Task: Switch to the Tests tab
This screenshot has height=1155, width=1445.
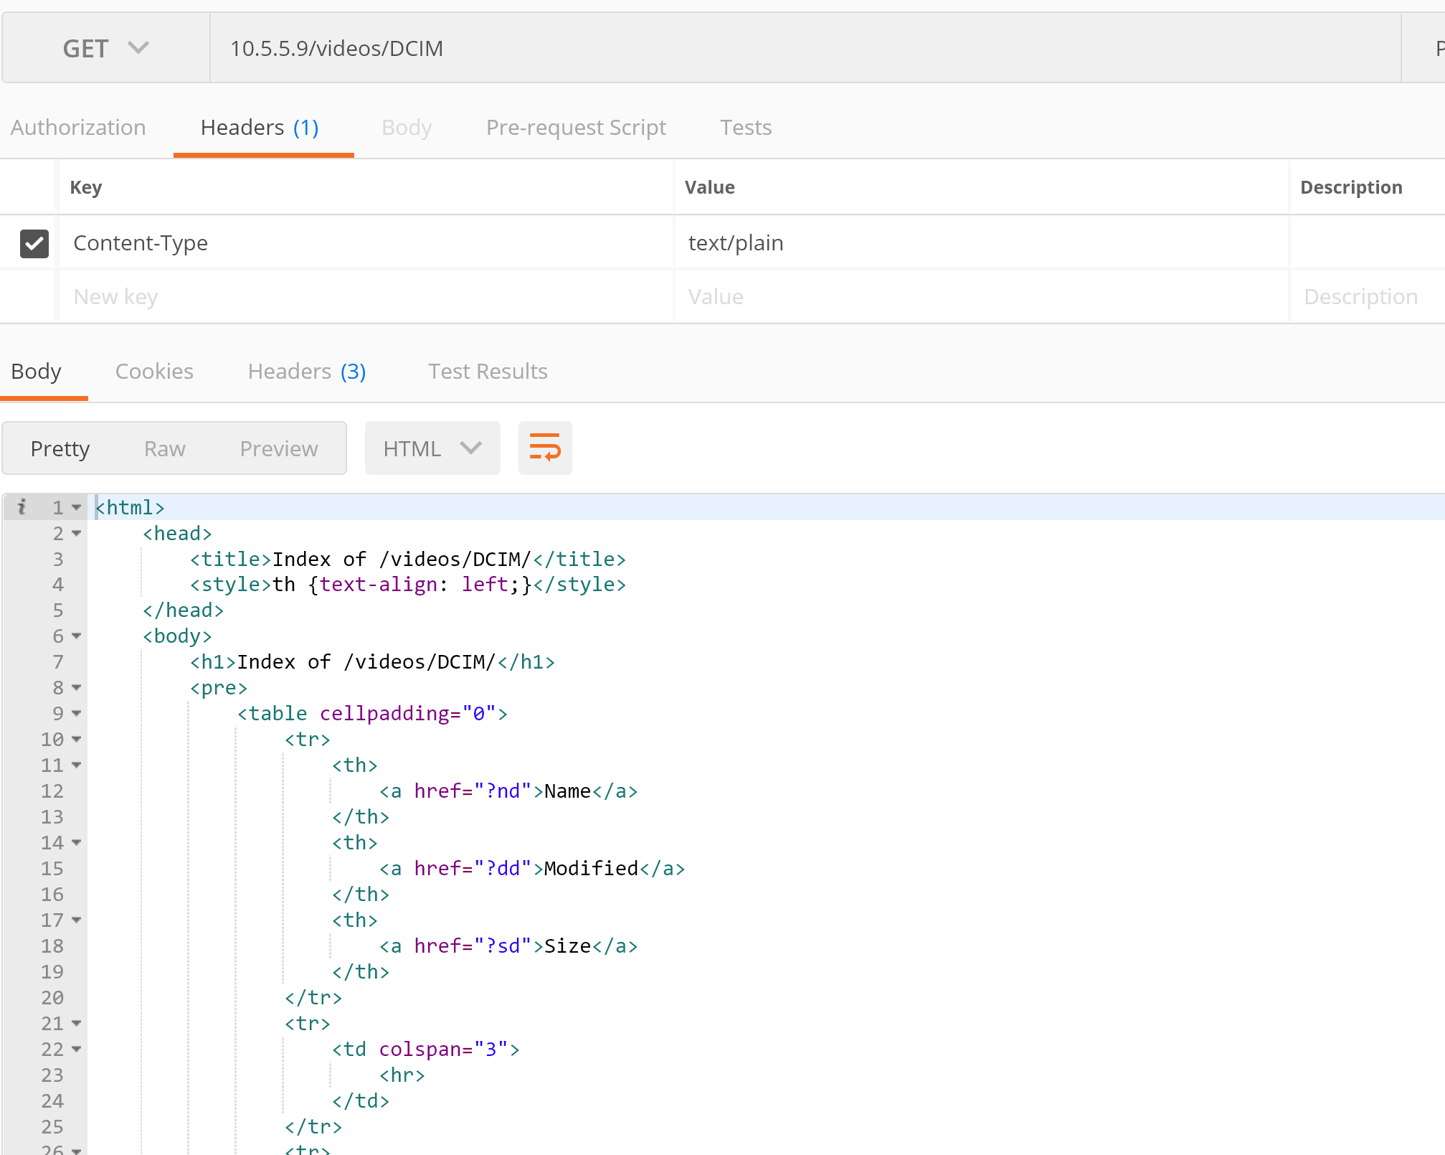Action: (746, 127)
